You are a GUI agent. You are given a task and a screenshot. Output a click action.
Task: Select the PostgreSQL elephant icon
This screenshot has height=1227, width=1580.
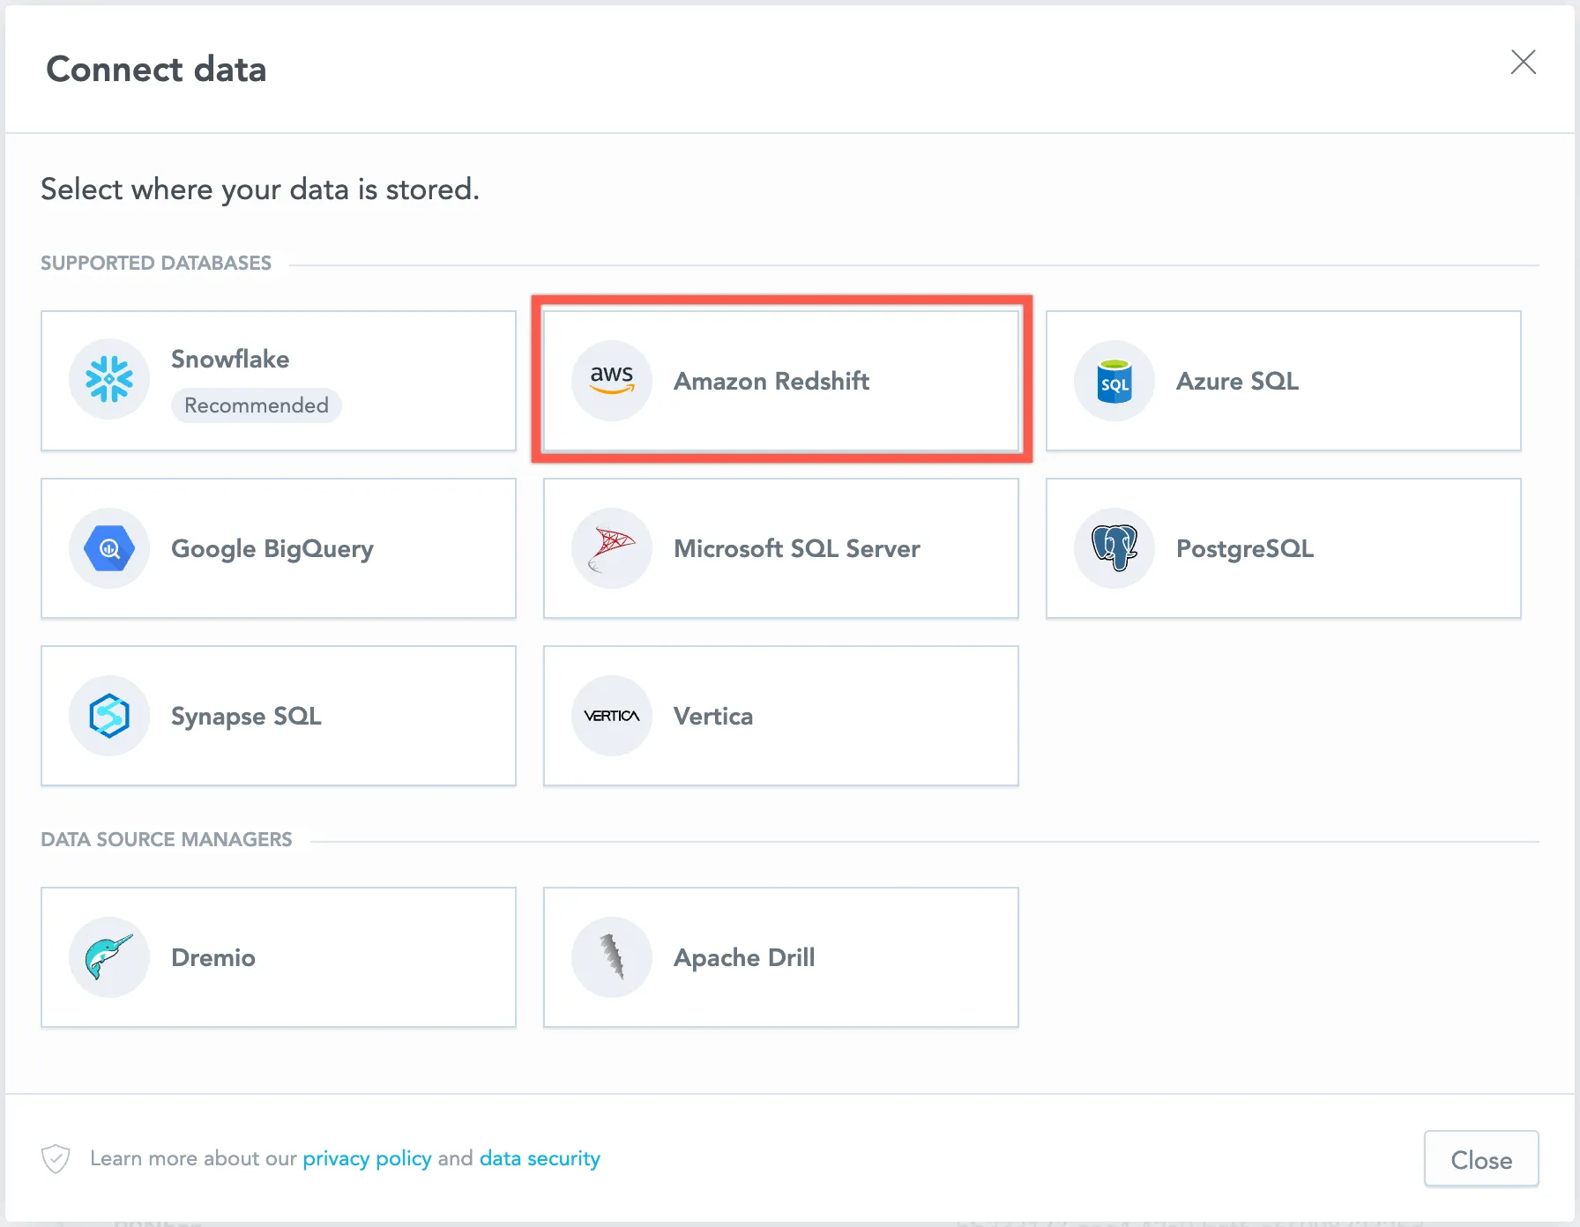pos(1114,548)
